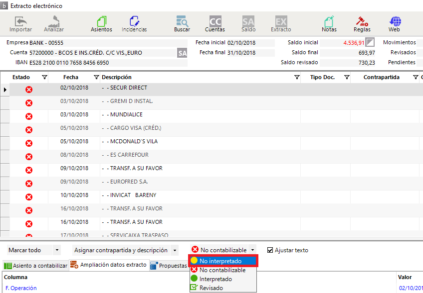Click the Marcar todo button
The width and height of the screenshot is (423, 293).
(x=29, y=250)
